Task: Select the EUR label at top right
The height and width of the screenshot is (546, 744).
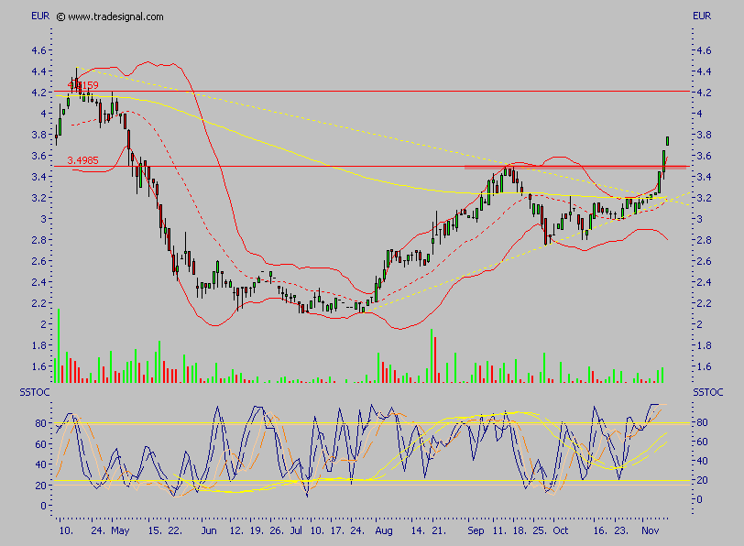Action: tap(702, 16)
